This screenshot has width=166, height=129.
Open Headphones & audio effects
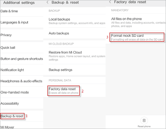[x=21, y=81]
